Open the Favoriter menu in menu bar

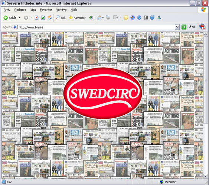click(46, 10)
